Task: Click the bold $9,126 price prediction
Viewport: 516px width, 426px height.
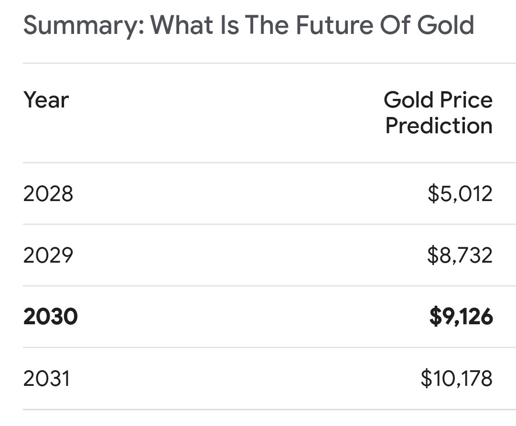Action: [461, 317]
